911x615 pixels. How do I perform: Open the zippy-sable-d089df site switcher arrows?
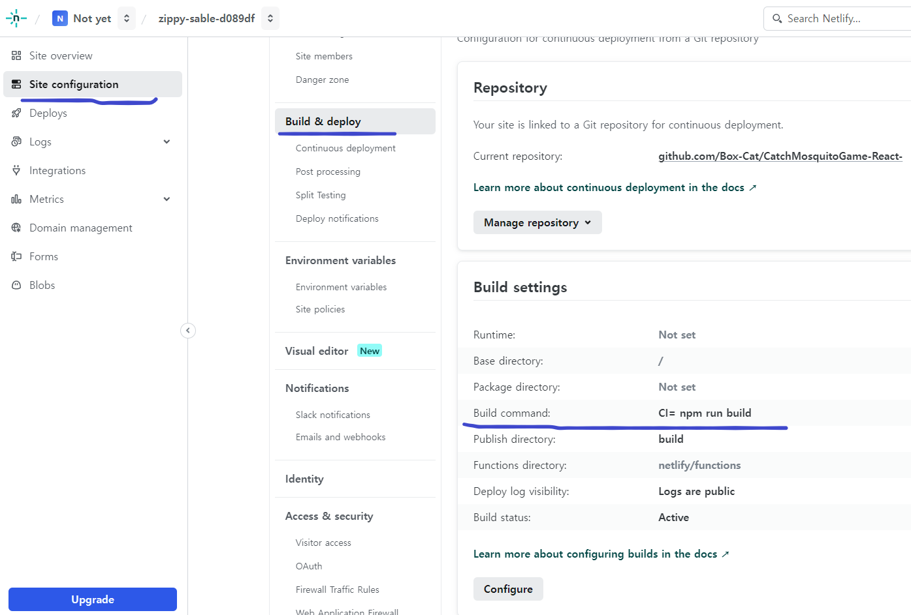point(270,18)
